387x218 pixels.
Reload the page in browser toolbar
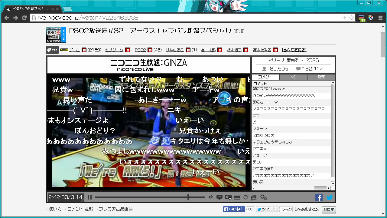tap(24, 18)
